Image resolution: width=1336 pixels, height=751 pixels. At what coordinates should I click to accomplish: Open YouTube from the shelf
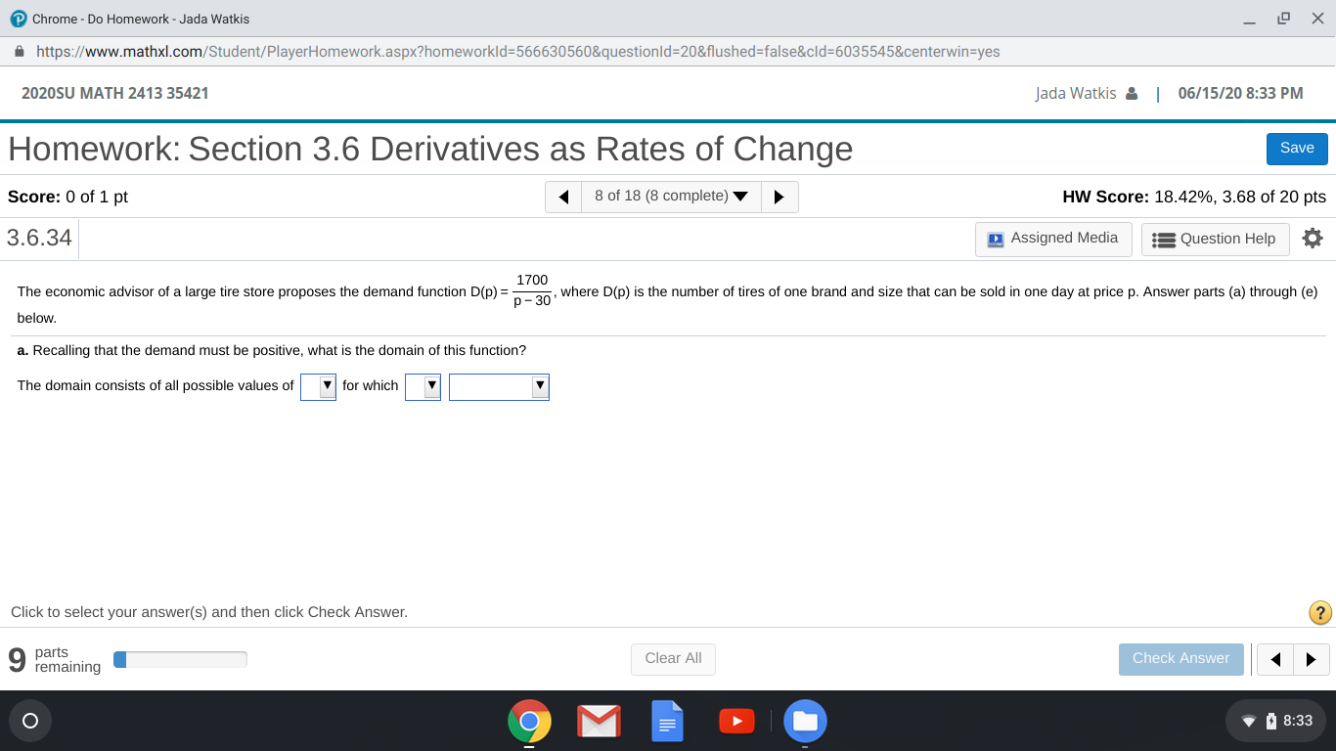click(736, 722)
